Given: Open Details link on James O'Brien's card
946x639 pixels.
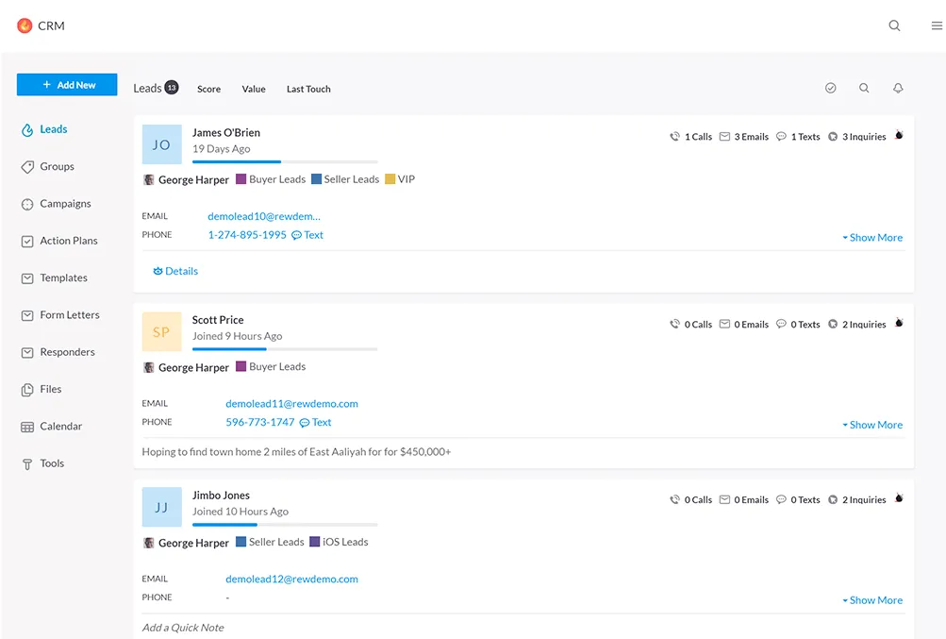Looking at the screenshot, I should tap(176, 271).
